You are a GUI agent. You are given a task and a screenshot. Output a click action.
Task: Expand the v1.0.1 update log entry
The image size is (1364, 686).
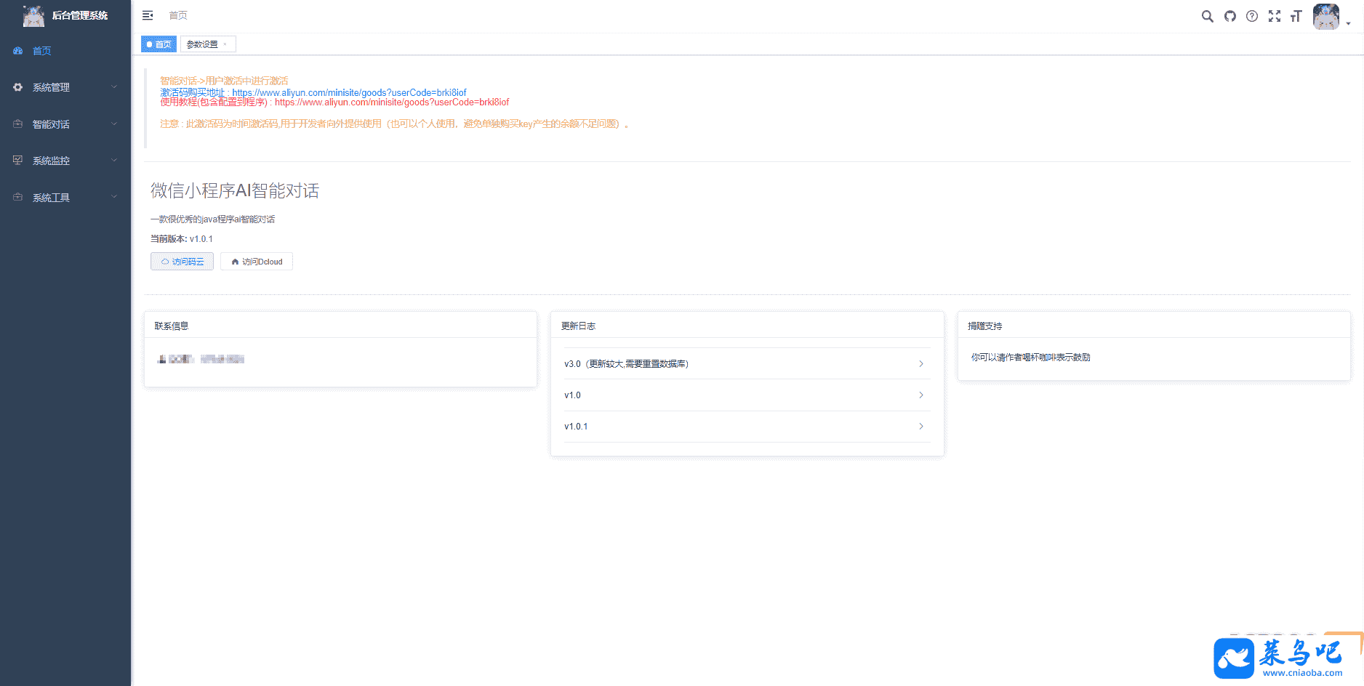(x=747, y=427)
